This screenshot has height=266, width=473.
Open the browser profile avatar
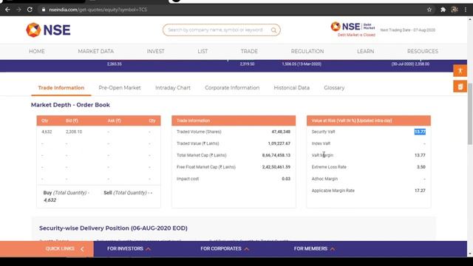point(455,10)
